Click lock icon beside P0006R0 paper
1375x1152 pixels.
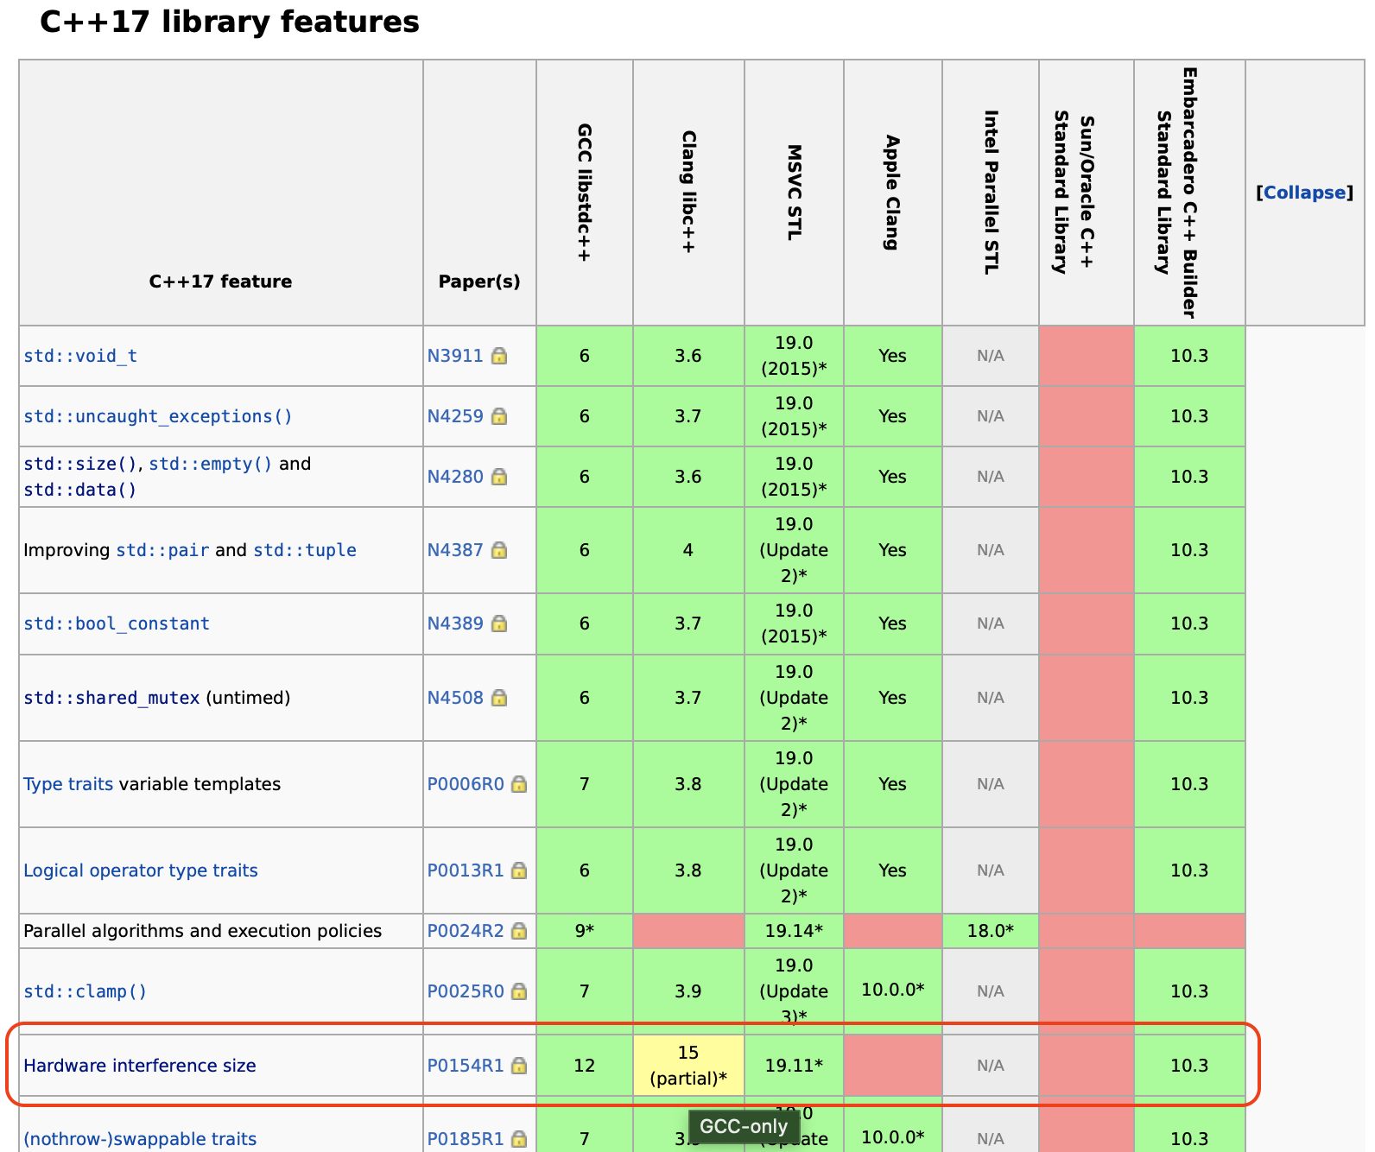[x=519, y=784]
